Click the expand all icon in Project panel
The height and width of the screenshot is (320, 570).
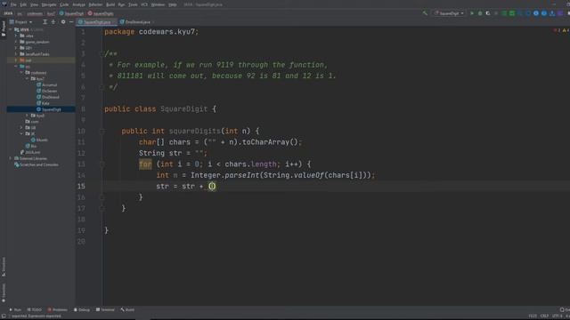tap(45, 22)
